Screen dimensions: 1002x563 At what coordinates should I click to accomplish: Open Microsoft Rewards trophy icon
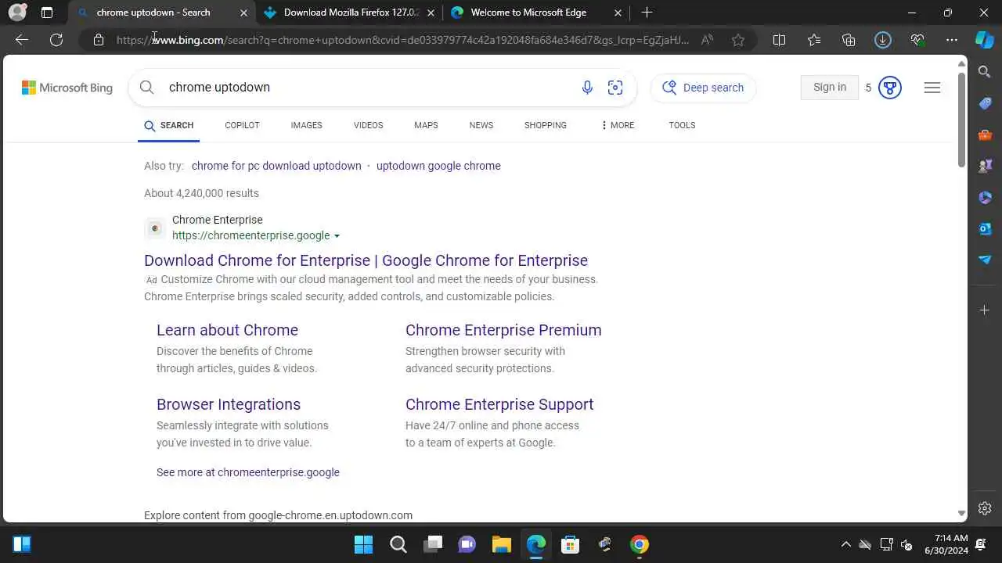click(x=889, y=88)
